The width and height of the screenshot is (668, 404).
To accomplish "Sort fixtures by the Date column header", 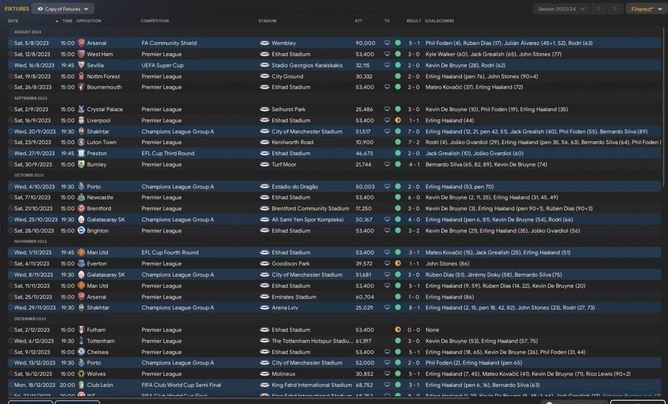I will [13, 21].
